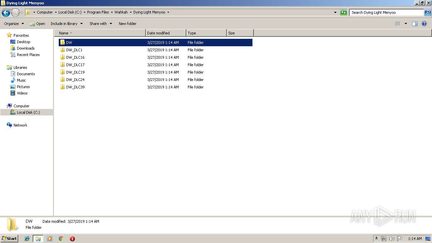
Task: Select Libraries in navigation pane
Action: pos(20,67)
